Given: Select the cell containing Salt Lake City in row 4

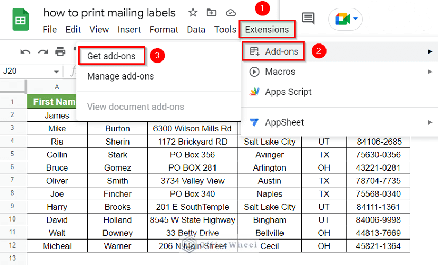Looking at the screenshot, I should coord(269,142).
